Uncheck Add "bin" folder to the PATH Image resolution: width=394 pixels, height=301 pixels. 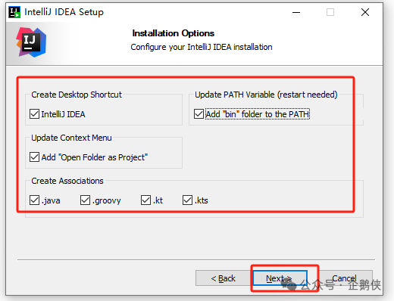click(199, 114)
